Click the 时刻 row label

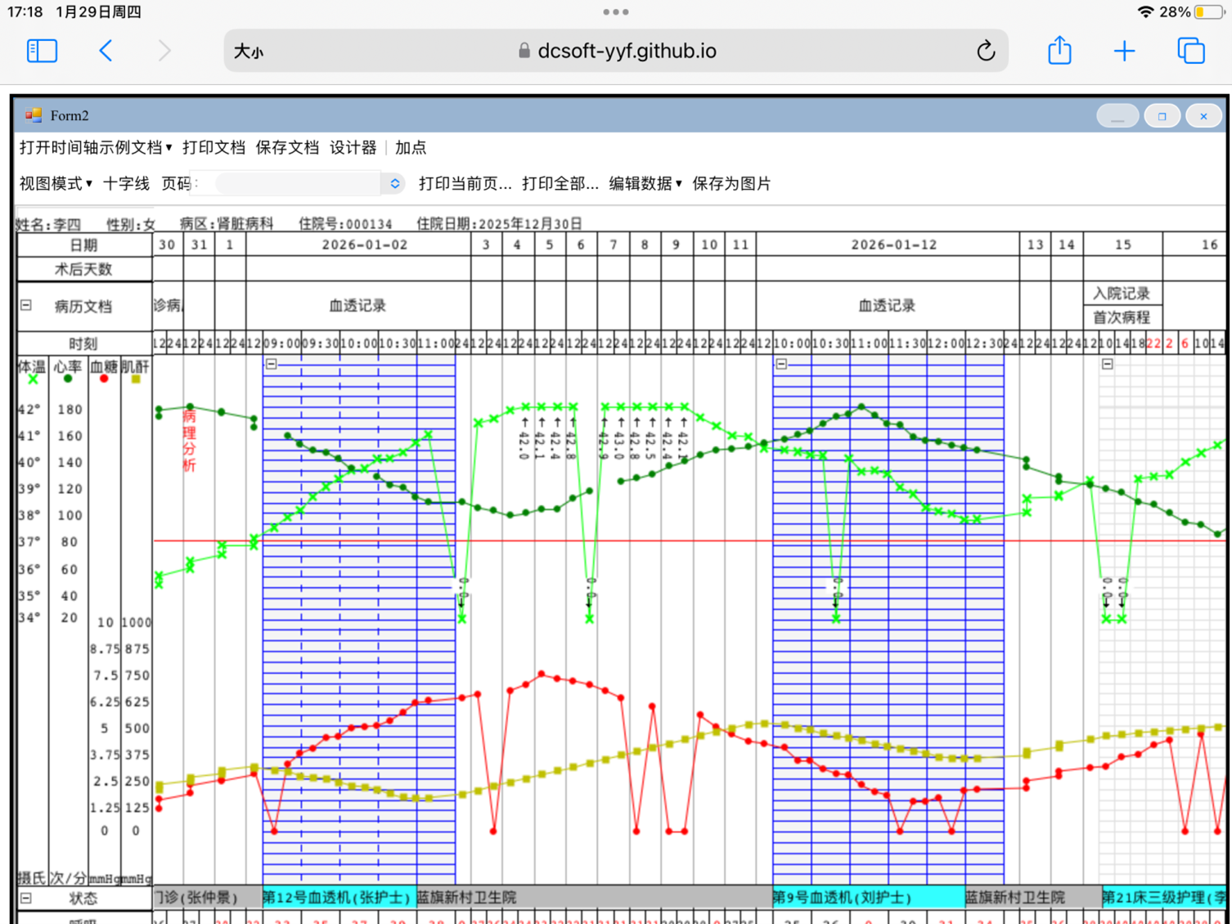pos(83,343)
